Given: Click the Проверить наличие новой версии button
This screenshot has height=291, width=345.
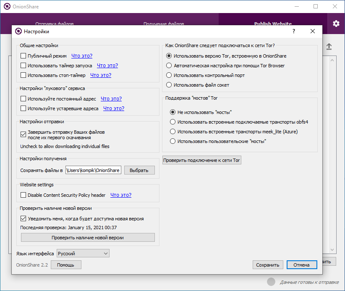Looking at the screenshot, I should (x=88, y=238).
